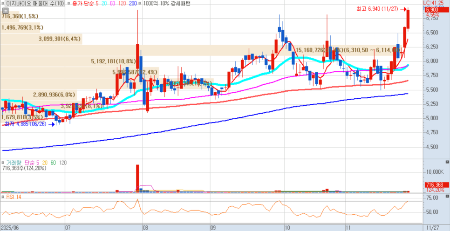Click the 6,000 price axis label
The height and width of the screenshot is (231, 450).
tap(432, 61)
